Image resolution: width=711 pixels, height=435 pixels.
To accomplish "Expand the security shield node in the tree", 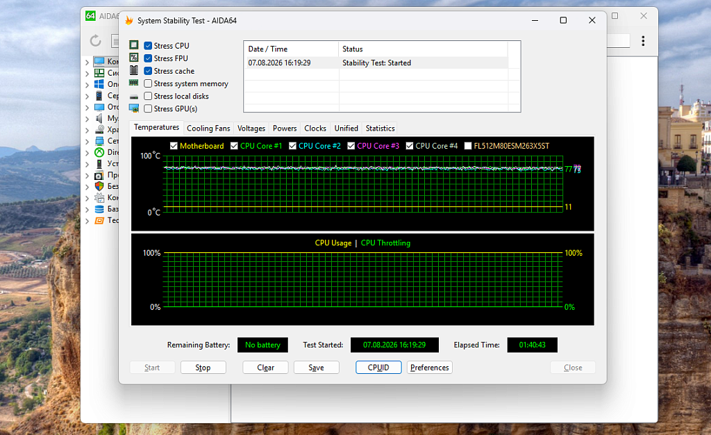I will [87, 186].
